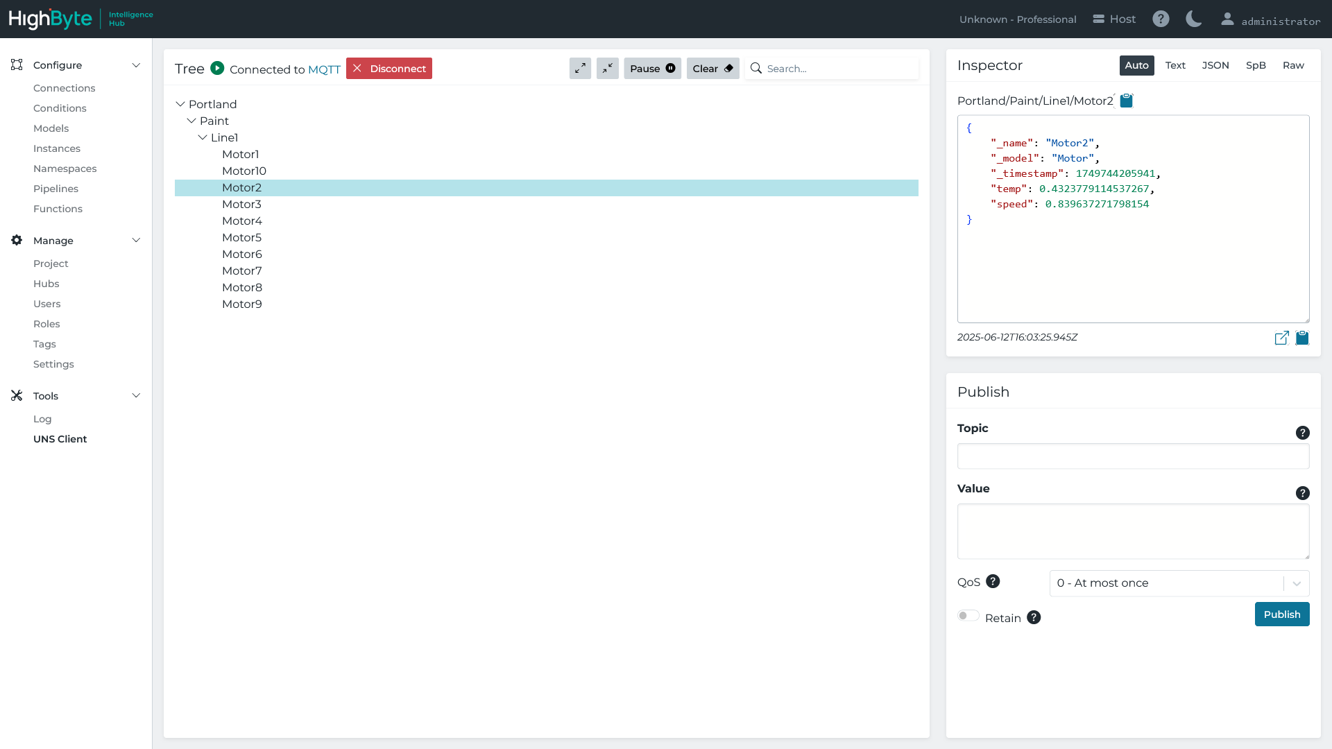Click the HighByte Intelligence Hub logo
Screen dimensions: 1332x749
(80, 19)
